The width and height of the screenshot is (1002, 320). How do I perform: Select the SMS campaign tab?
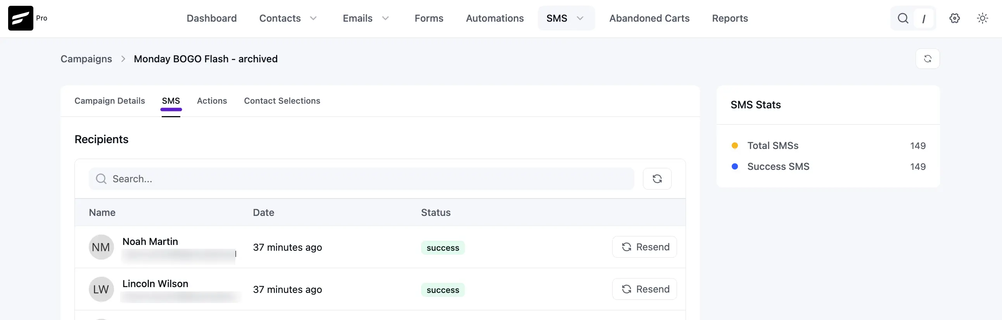tap(171, 101)
